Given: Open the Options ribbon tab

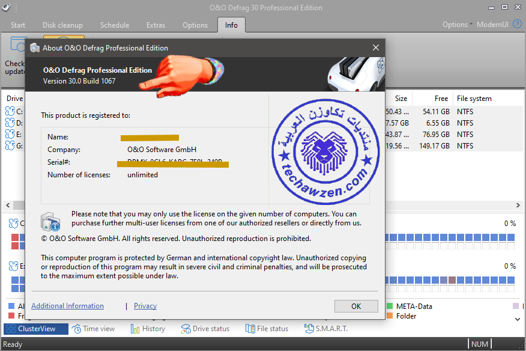Looking at the screenshot, I should [x=195, y=25].
